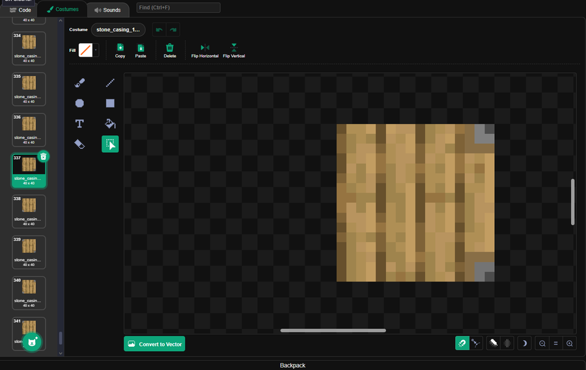Open the add costume cat button
This screenshot has width=586, height=370.
coord(32,342)
